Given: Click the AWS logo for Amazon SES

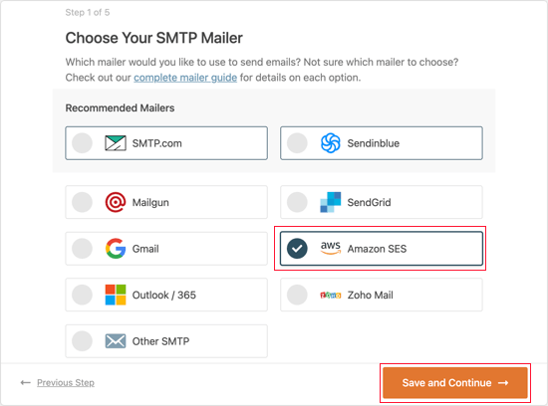Looking at the screenshot, I should 330,248.
